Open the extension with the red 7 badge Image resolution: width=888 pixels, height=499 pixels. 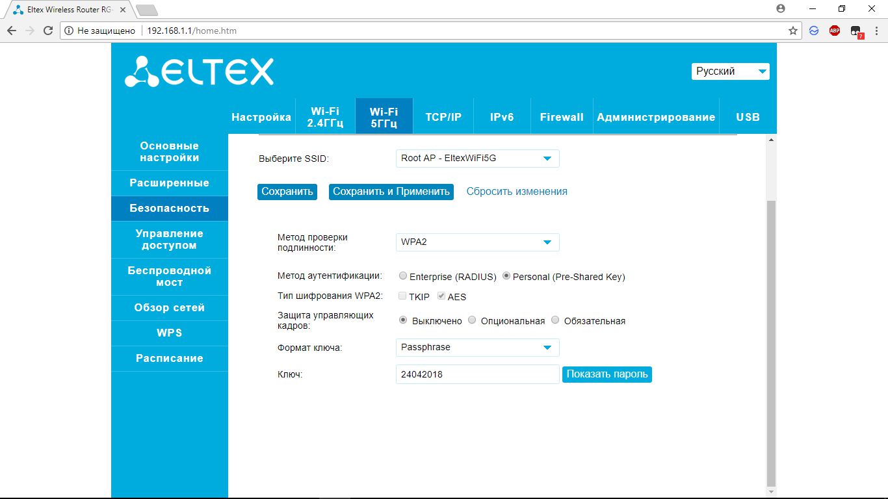pos(856,32)
